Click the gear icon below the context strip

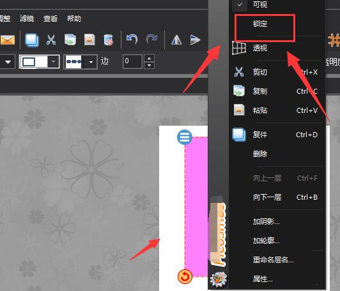pyautogui.click(x=219, y=280)
